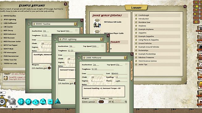Open MF13 Toe-Popper airplane
202x113 pixels.
tap(11, 45)
